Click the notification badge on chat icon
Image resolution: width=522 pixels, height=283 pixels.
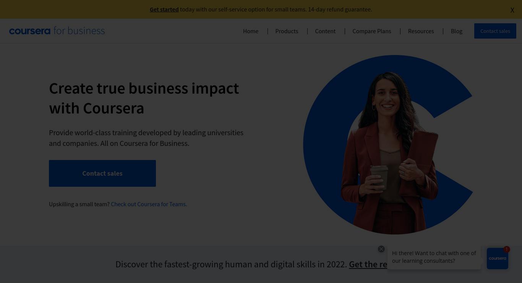tap(507, 249)
